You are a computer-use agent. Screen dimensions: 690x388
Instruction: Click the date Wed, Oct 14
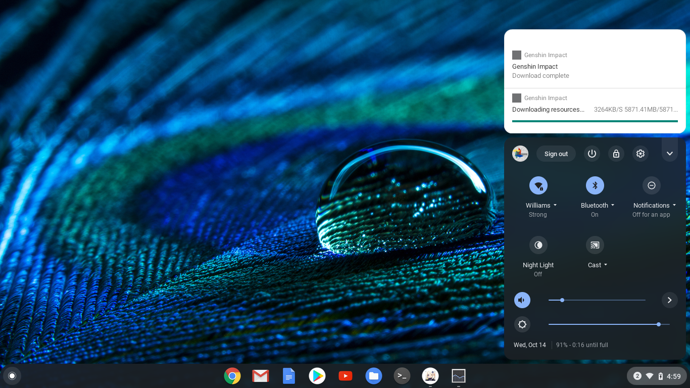(x=530, y=345)
